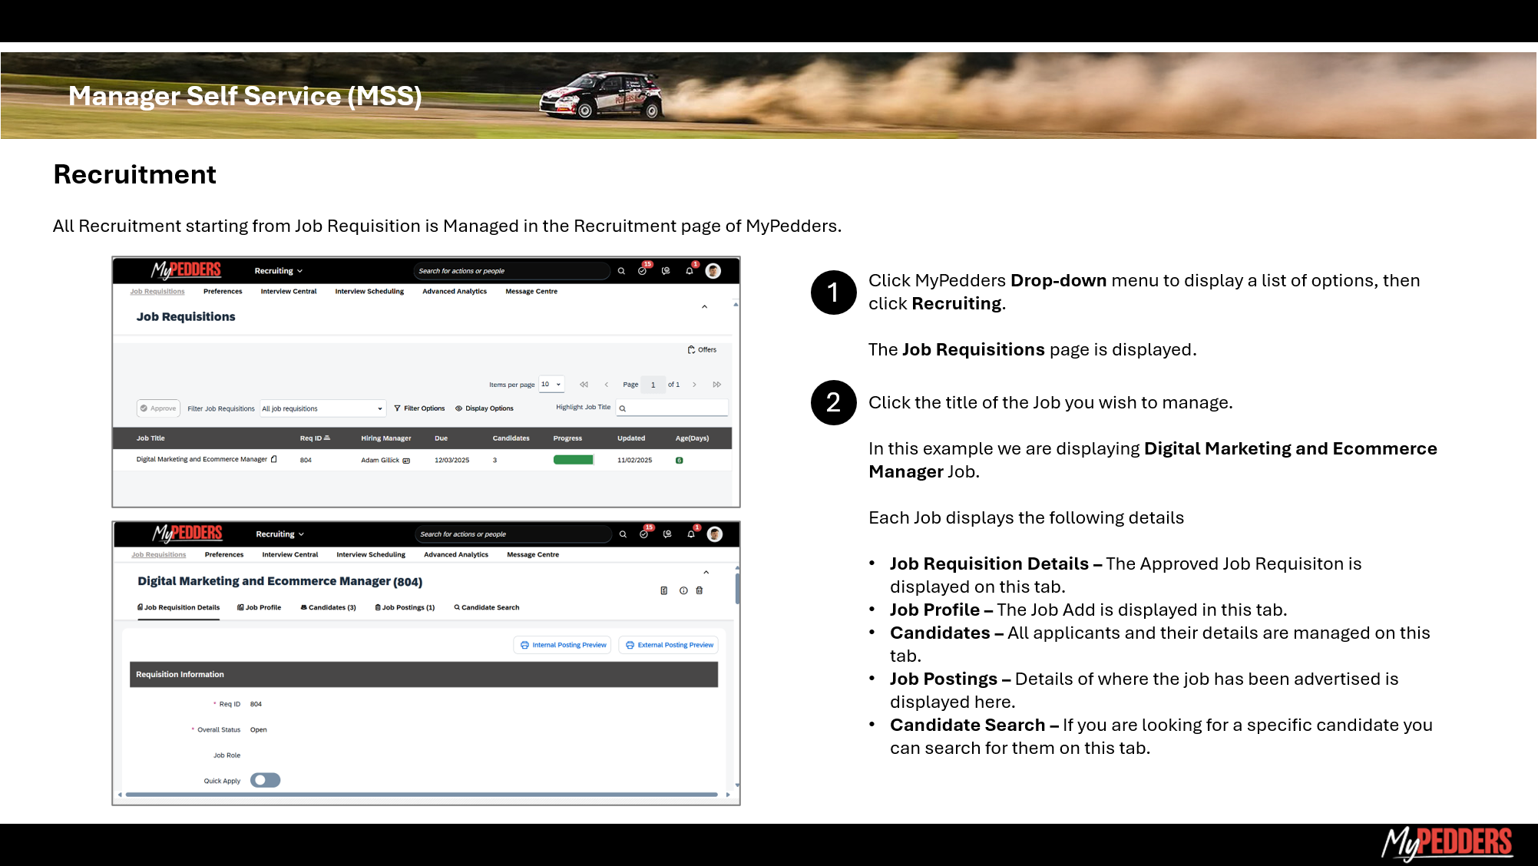Image resolution: width=1538 pixels, height=866 pixels.
Task: Open chat people icon on requisition 804 page
Action: [x=667, y=534]
